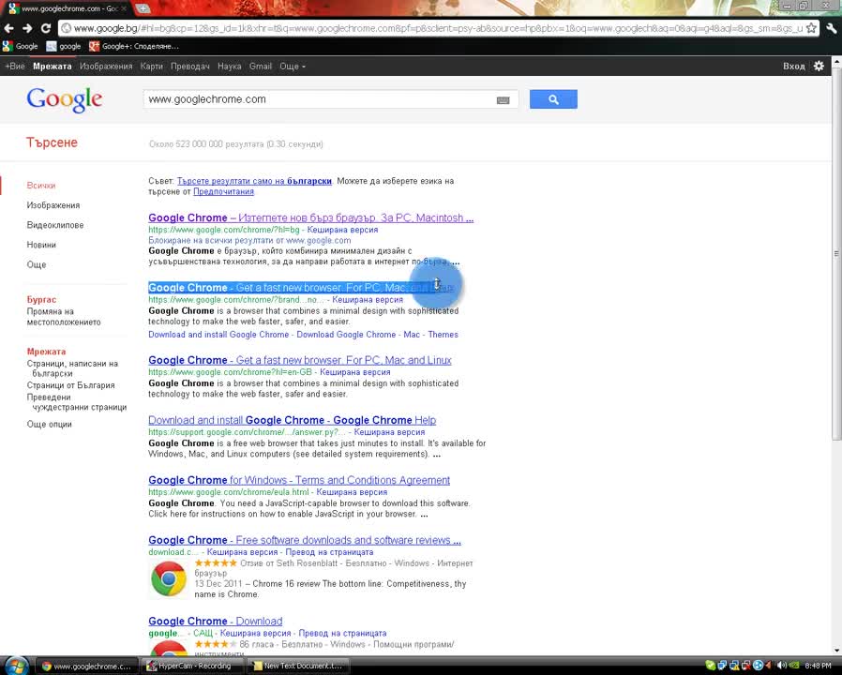Filter by Страници от България
The width and height of the screenshot is (842, 675).
[71, 385]
